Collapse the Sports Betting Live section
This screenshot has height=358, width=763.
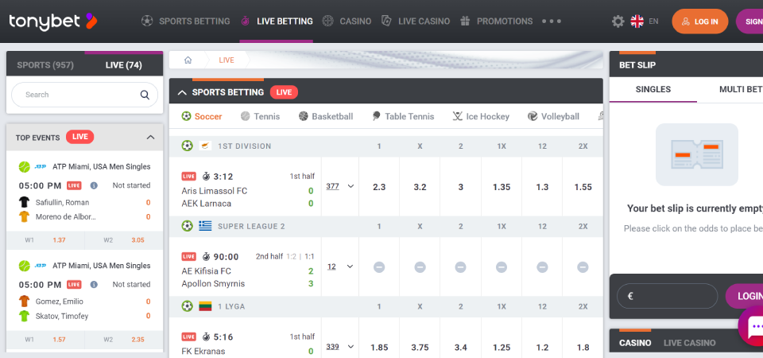[x=182, y=92]
